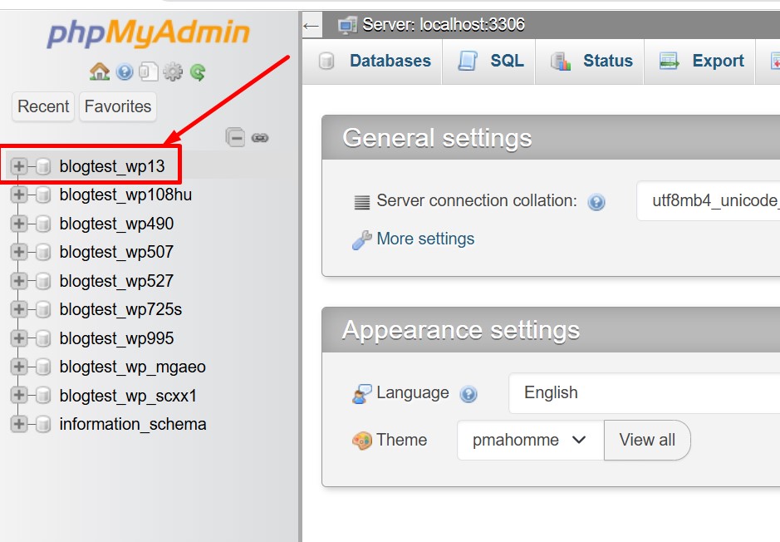Expand the blogtest_wp13 database tree
The image size is (780, 542).
19,166
